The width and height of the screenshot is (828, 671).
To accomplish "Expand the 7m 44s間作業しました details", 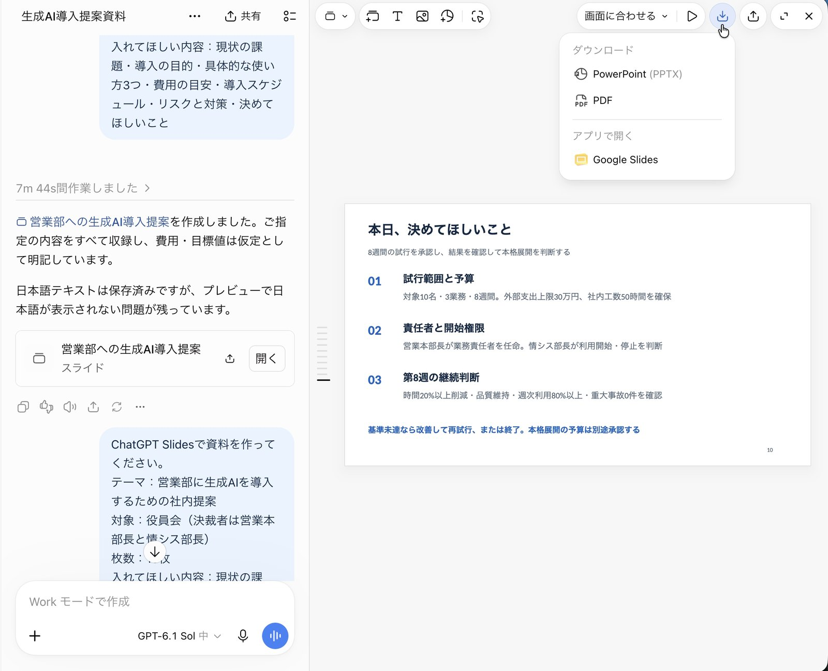I will (x=83, y=188).
